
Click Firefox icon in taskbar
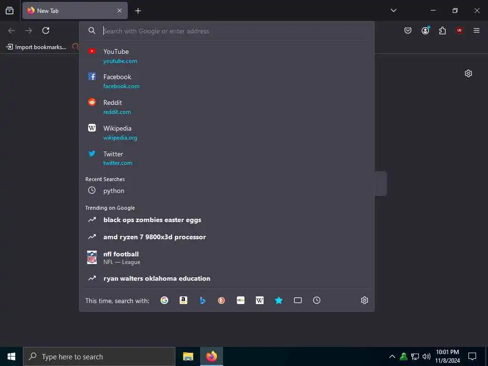point(211,356)
